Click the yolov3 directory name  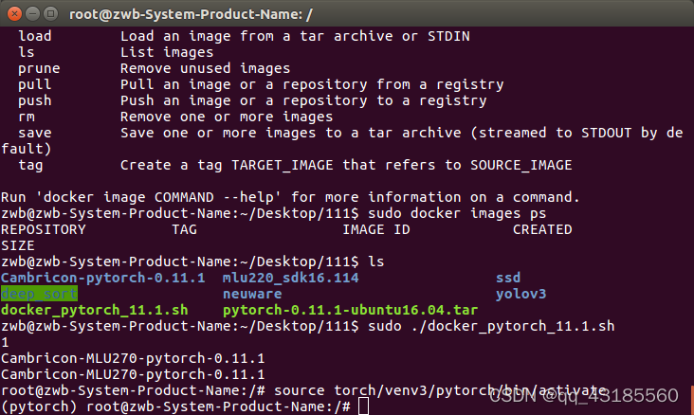click(x=520, y=295)
